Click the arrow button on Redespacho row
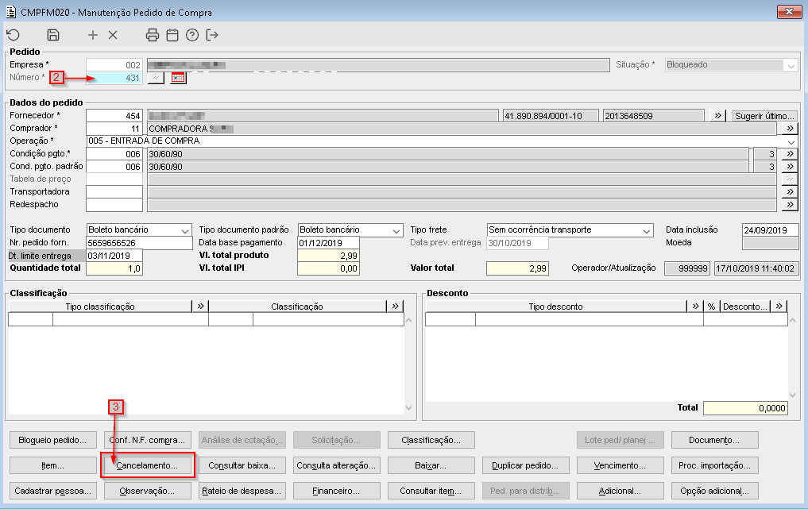Viewport: 808px width, 509px height. coord(790,205)
